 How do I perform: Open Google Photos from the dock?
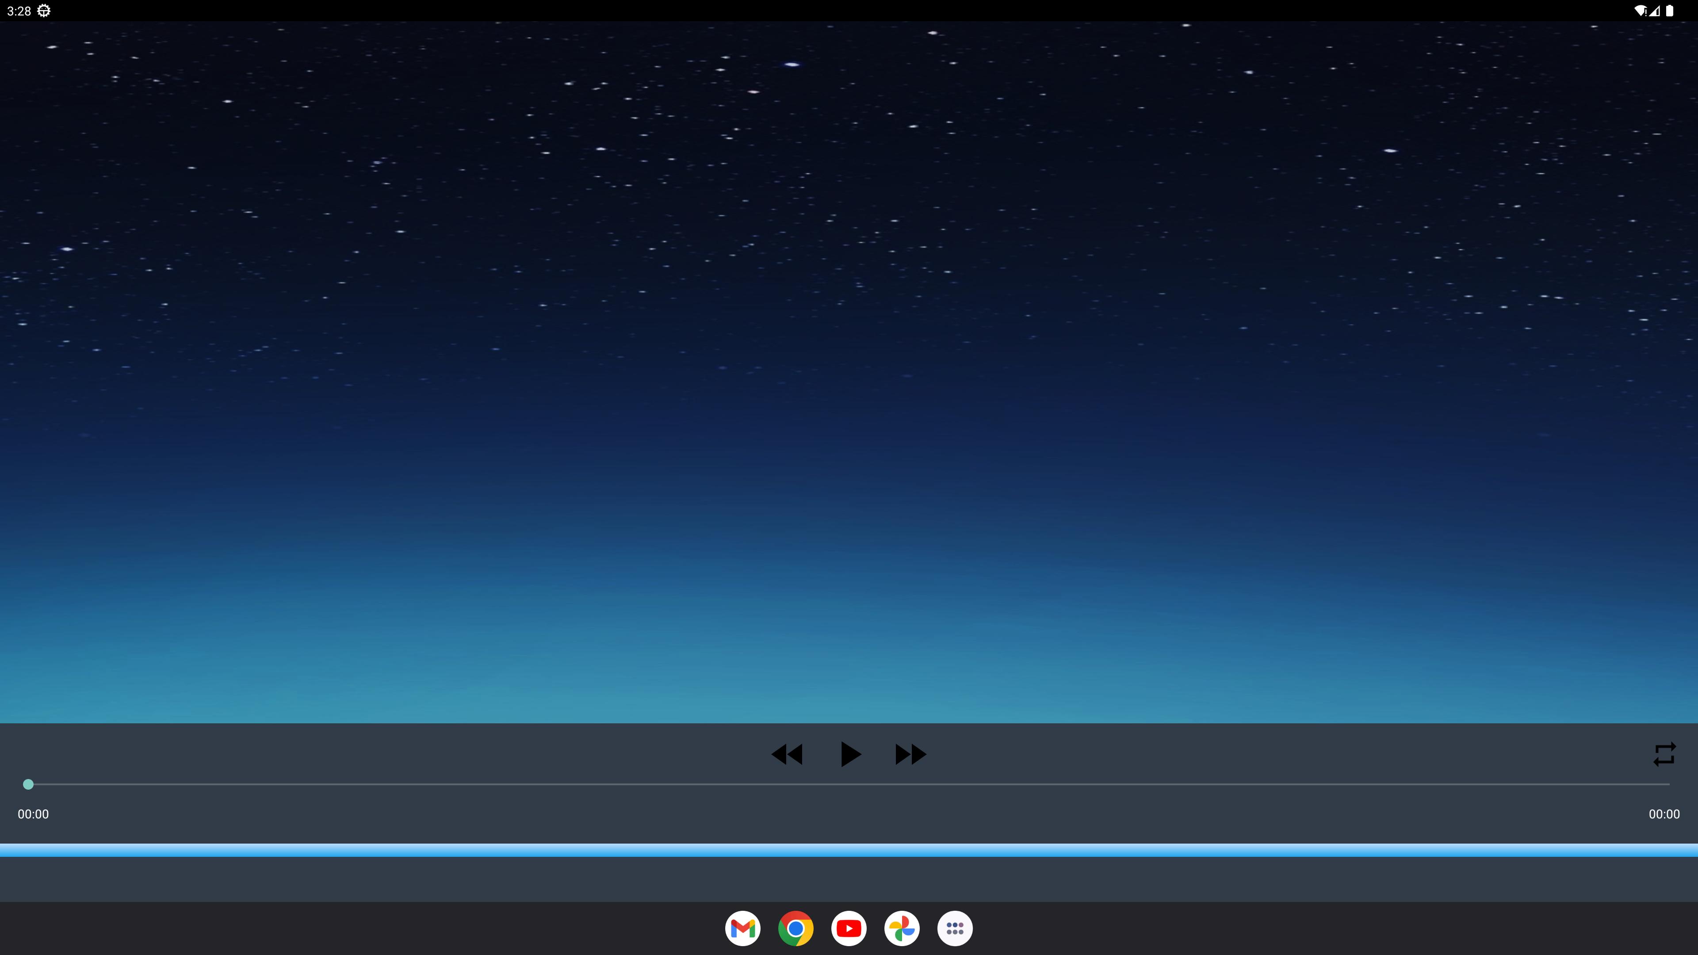point(902,928)
